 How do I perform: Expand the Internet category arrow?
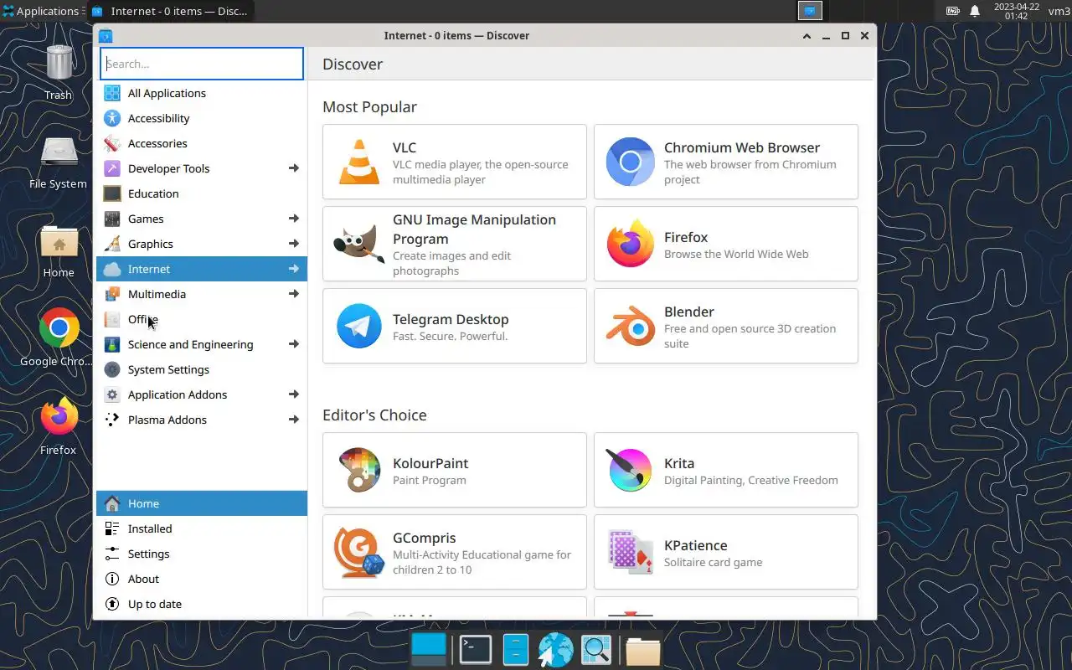pos(294,269)
